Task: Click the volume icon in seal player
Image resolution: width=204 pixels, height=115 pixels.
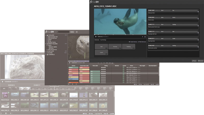Action: click(x=143, y=37)
